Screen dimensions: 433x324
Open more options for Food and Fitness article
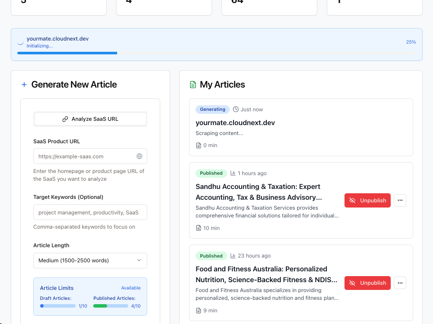click(x=400, y=283)
